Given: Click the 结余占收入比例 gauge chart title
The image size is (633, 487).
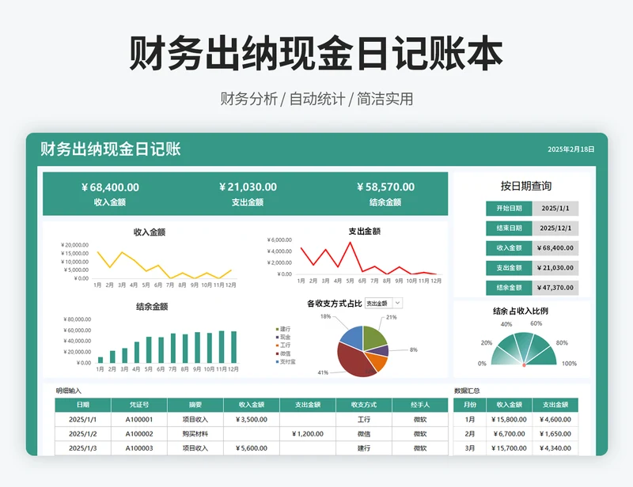Looking at the screenshot, I should [x=521, y=311].
